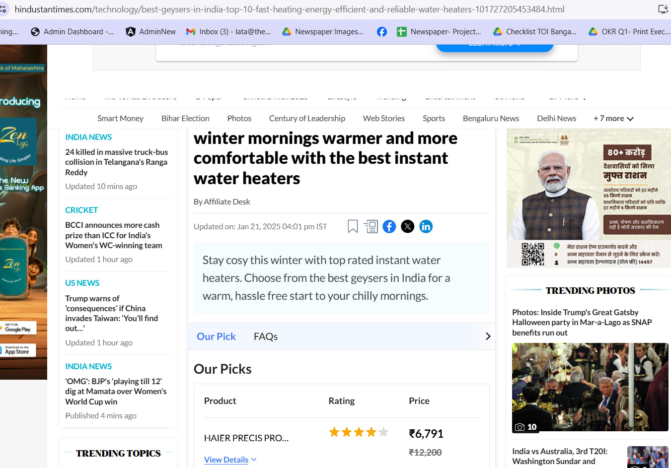Expand the '+7 more' navigation dropdown
Image resolution: width=671 pixels, height=468 pixels.
613,119
